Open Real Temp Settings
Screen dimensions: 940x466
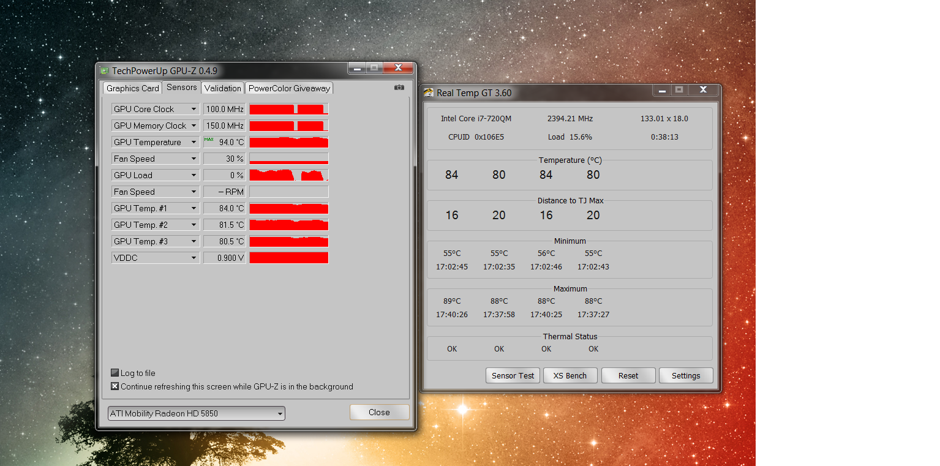coord(686,375)
